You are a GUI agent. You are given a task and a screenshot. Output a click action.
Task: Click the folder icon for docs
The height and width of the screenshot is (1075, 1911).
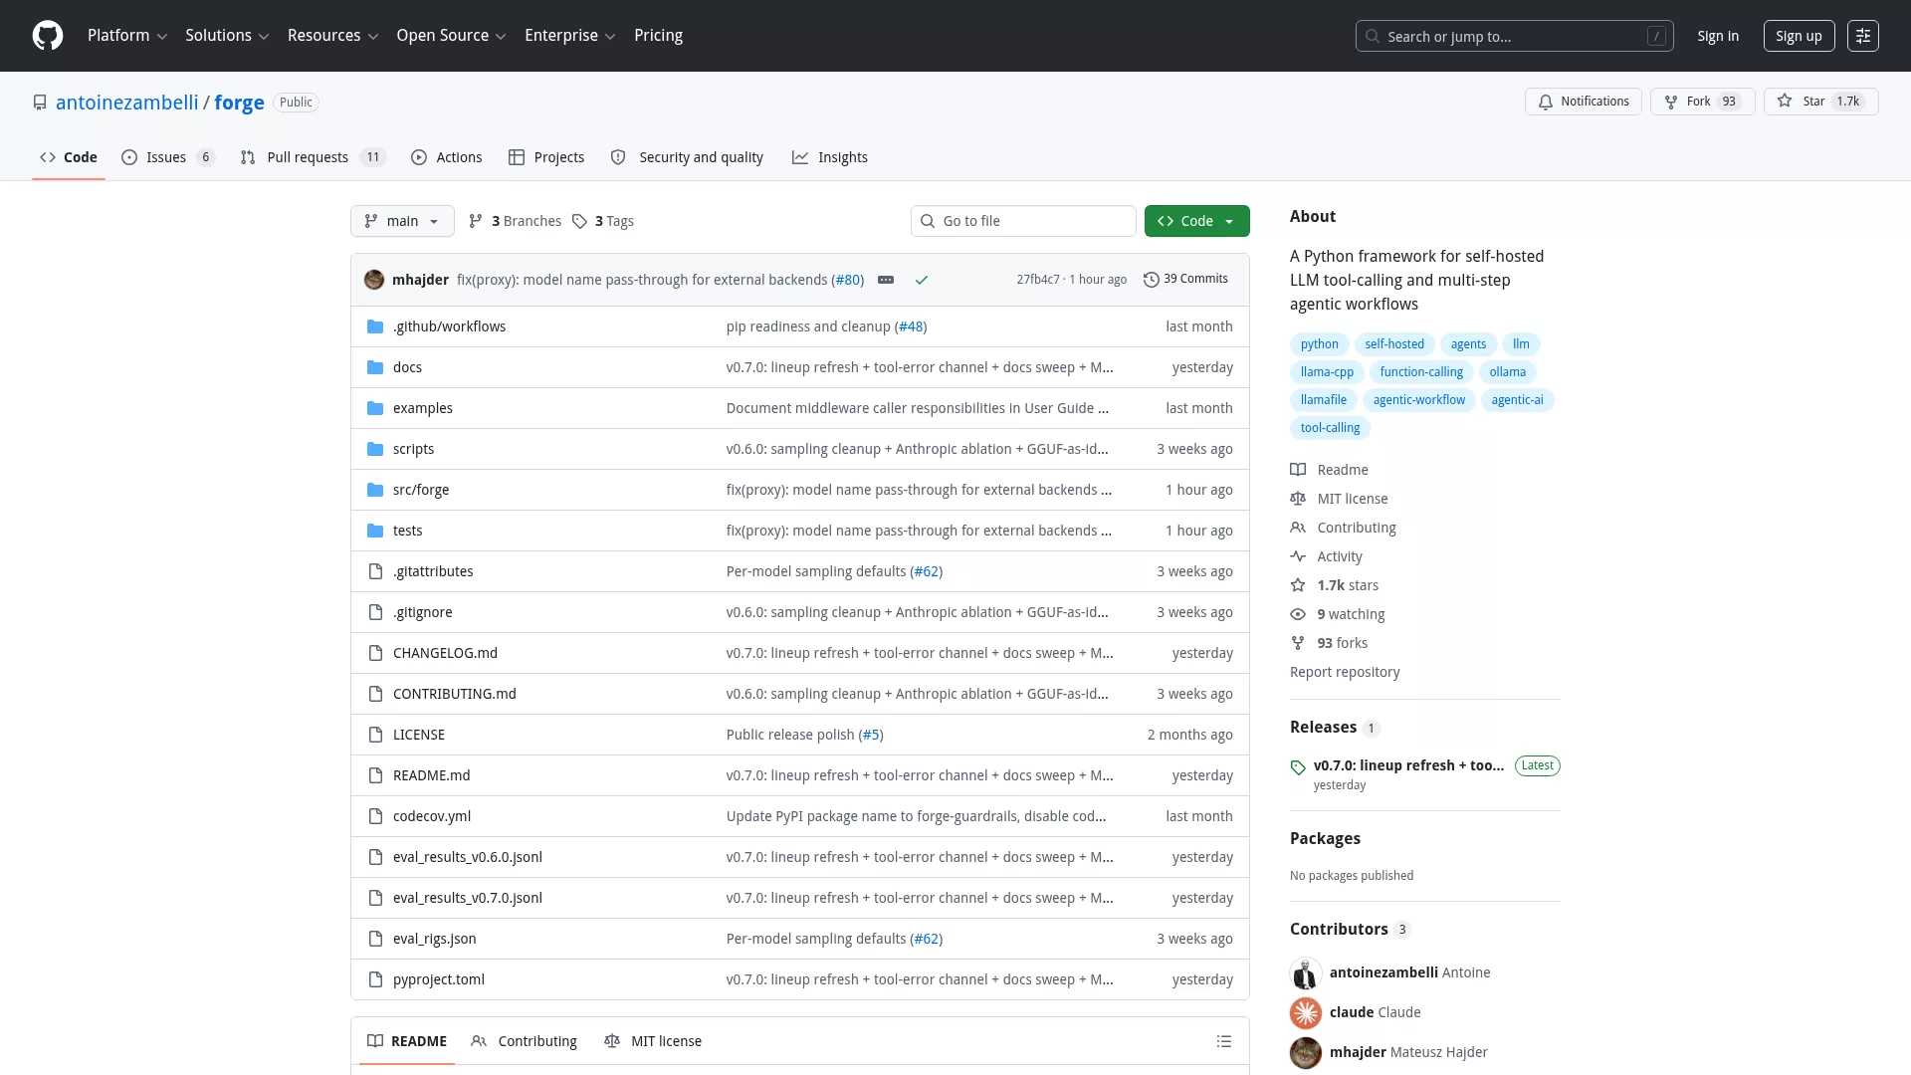tap(375, 367)
